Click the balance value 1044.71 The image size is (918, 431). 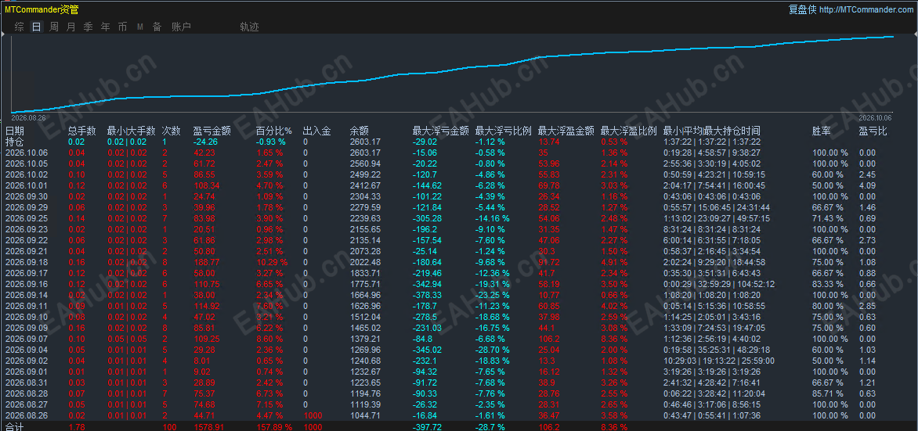tap(365, 415)
